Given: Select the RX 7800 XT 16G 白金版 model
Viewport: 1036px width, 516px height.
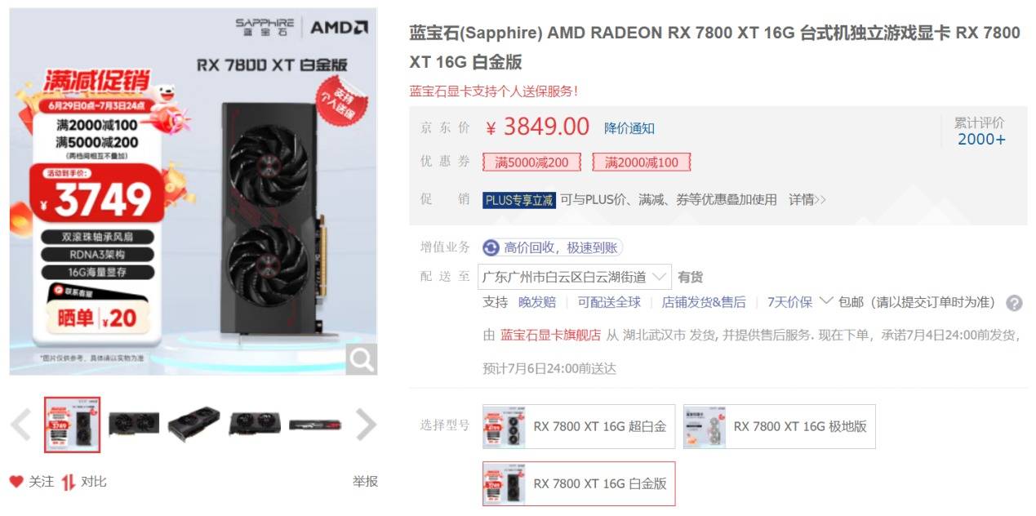Looking at the screenshot, I should [x=579, y=483].
